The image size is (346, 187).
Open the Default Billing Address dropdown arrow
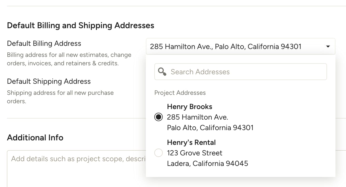328,47
